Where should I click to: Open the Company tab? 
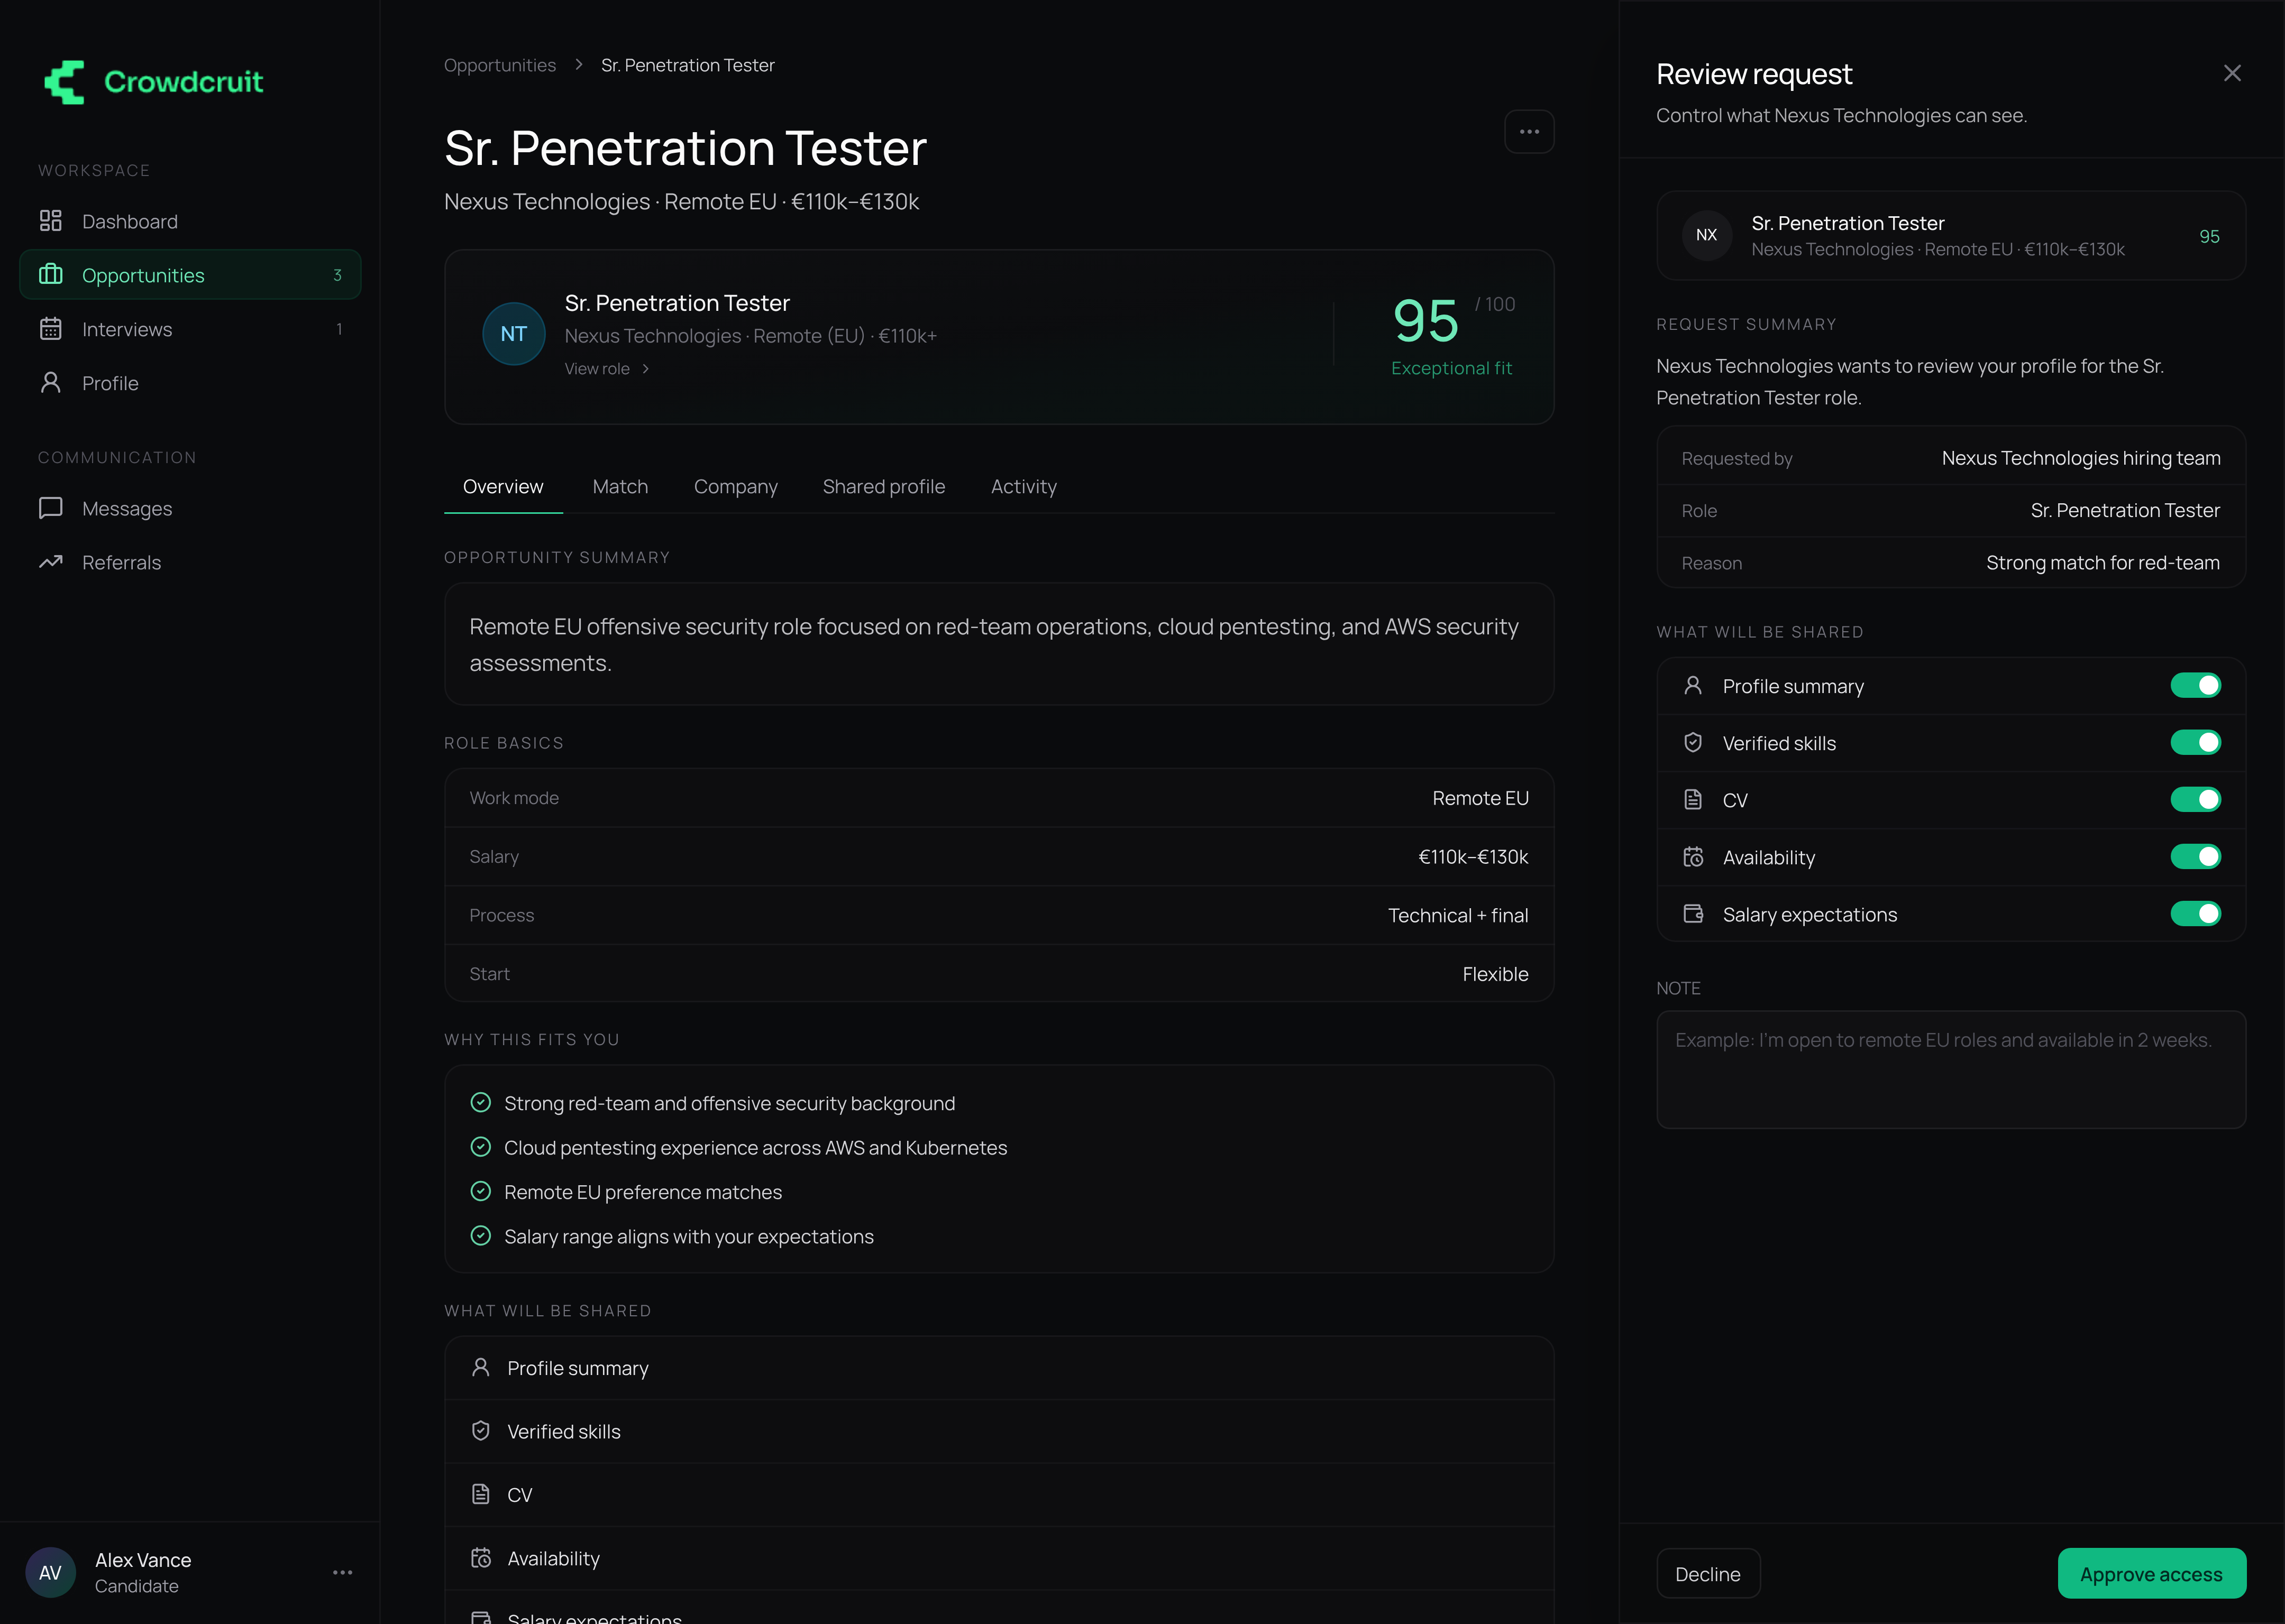pyautogui.click(x=735, y=487)
